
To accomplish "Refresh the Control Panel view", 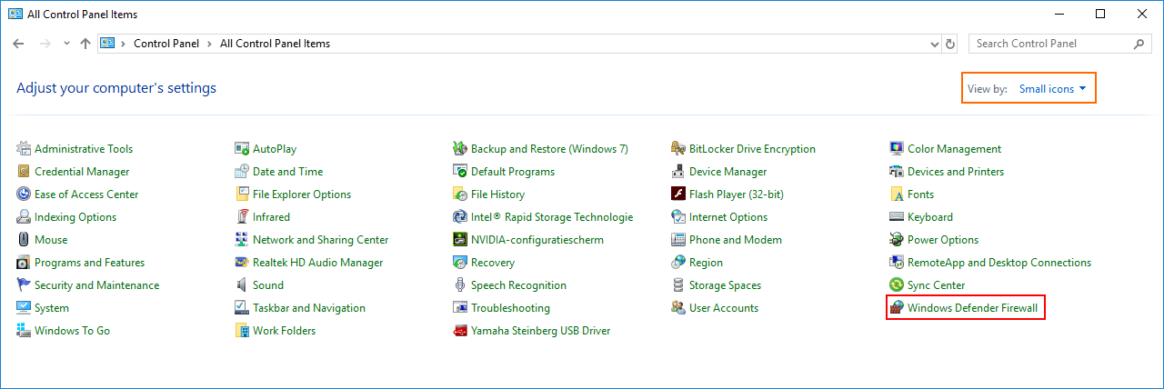I will click(x=951, y=44).
